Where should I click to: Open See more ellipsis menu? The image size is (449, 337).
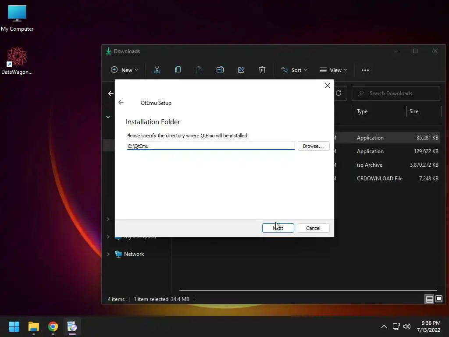(365, 70)
